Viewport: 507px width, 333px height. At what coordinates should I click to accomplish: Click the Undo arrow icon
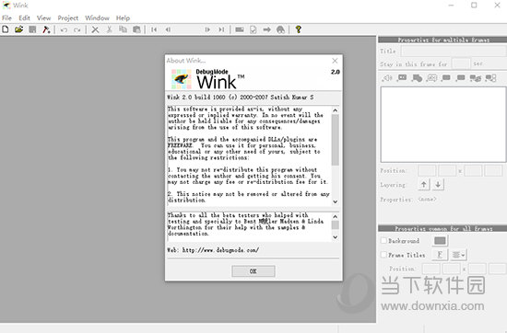(x=64, y=29)
